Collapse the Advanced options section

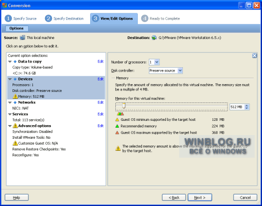click(10, 126)
